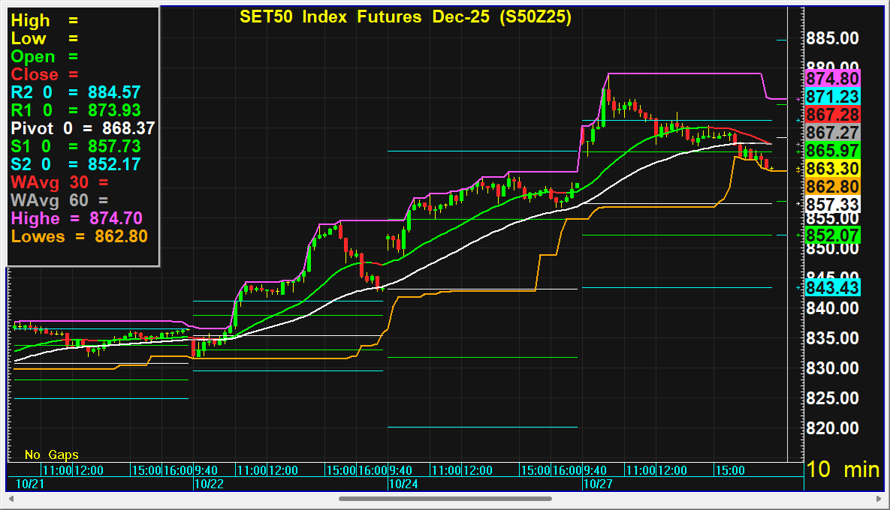
Task: Click the magenta 874.80 price tag
Action: point(832,78)
